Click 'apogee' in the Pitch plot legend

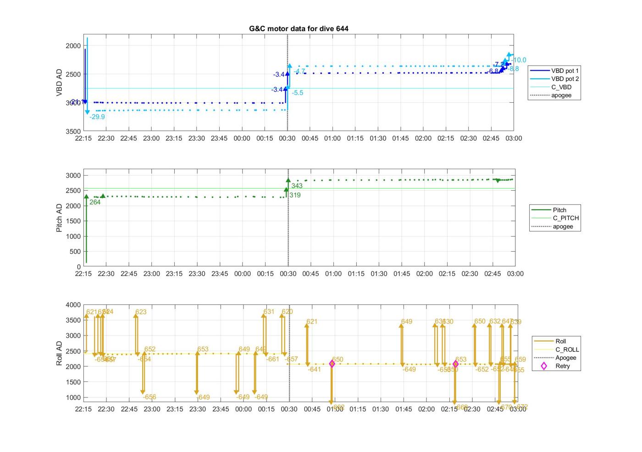coord(563,226)
